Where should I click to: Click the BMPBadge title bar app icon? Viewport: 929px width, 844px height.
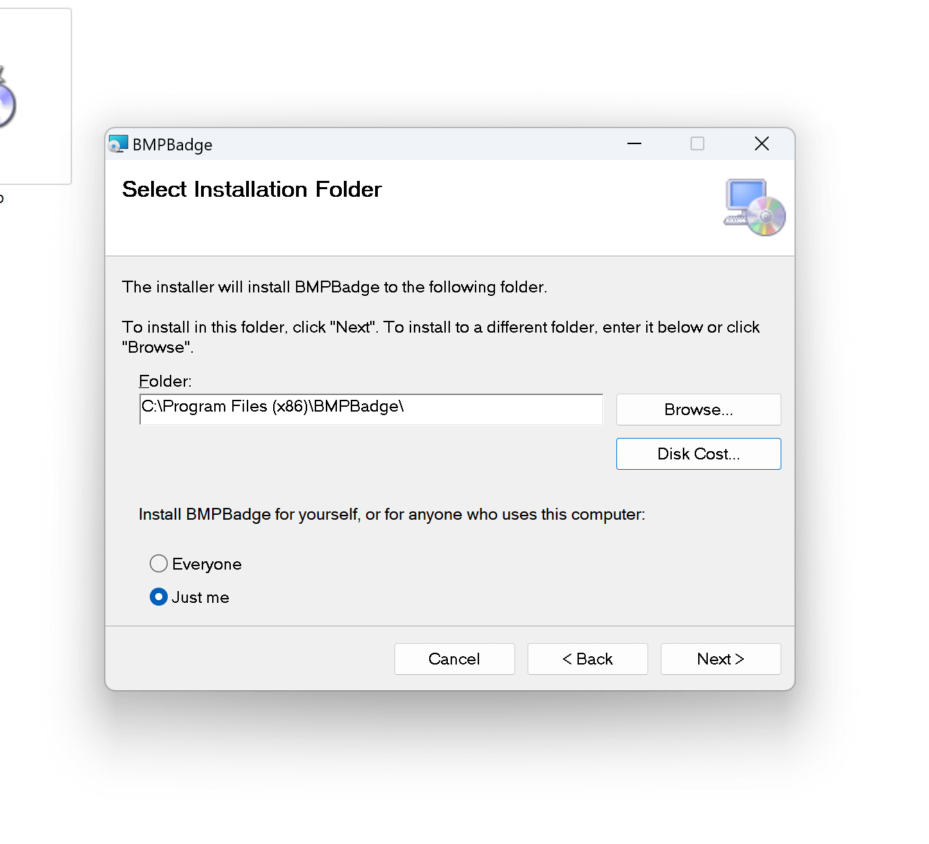(x=119, y=144)
